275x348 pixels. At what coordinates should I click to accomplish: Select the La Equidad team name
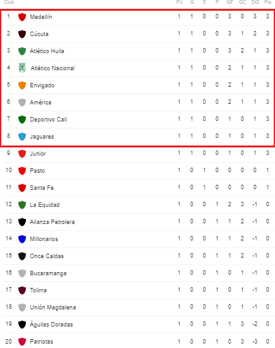[x=45, y=205]
